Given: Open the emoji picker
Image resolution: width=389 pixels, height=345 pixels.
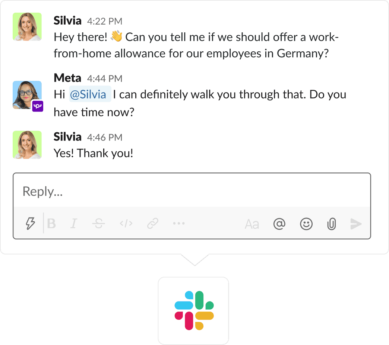Looking at the screenshot, I should [x=306, y=223].
